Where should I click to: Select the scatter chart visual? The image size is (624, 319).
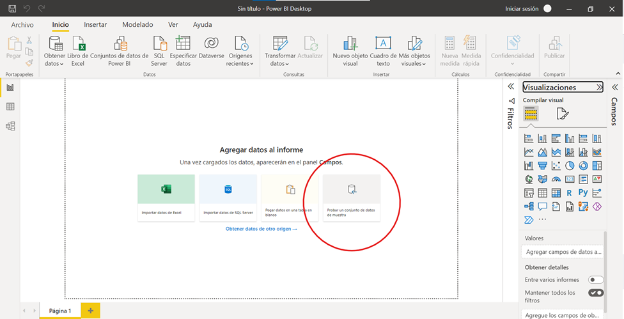pyautogui.click(x=556, y=166)
